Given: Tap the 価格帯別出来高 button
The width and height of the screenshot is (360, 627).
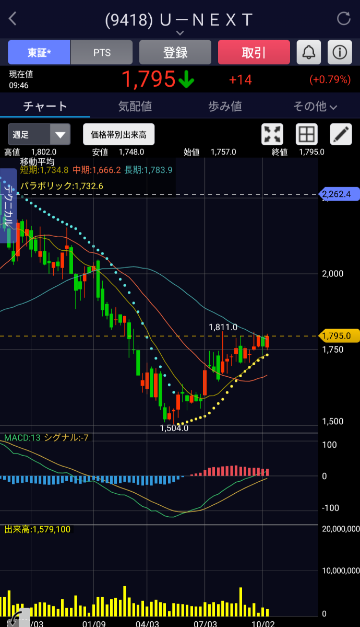Looking at the screenshot, I should point(119,134).
